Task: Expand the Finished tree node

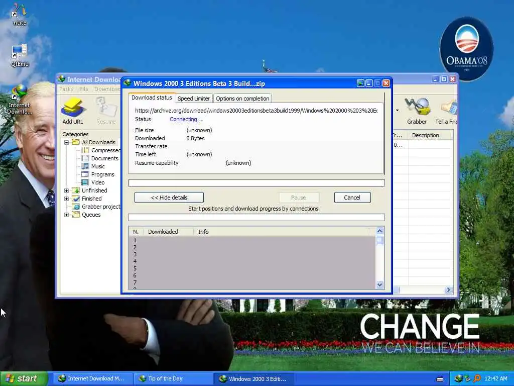Action: pyautogui.click(x=67, y=199)
